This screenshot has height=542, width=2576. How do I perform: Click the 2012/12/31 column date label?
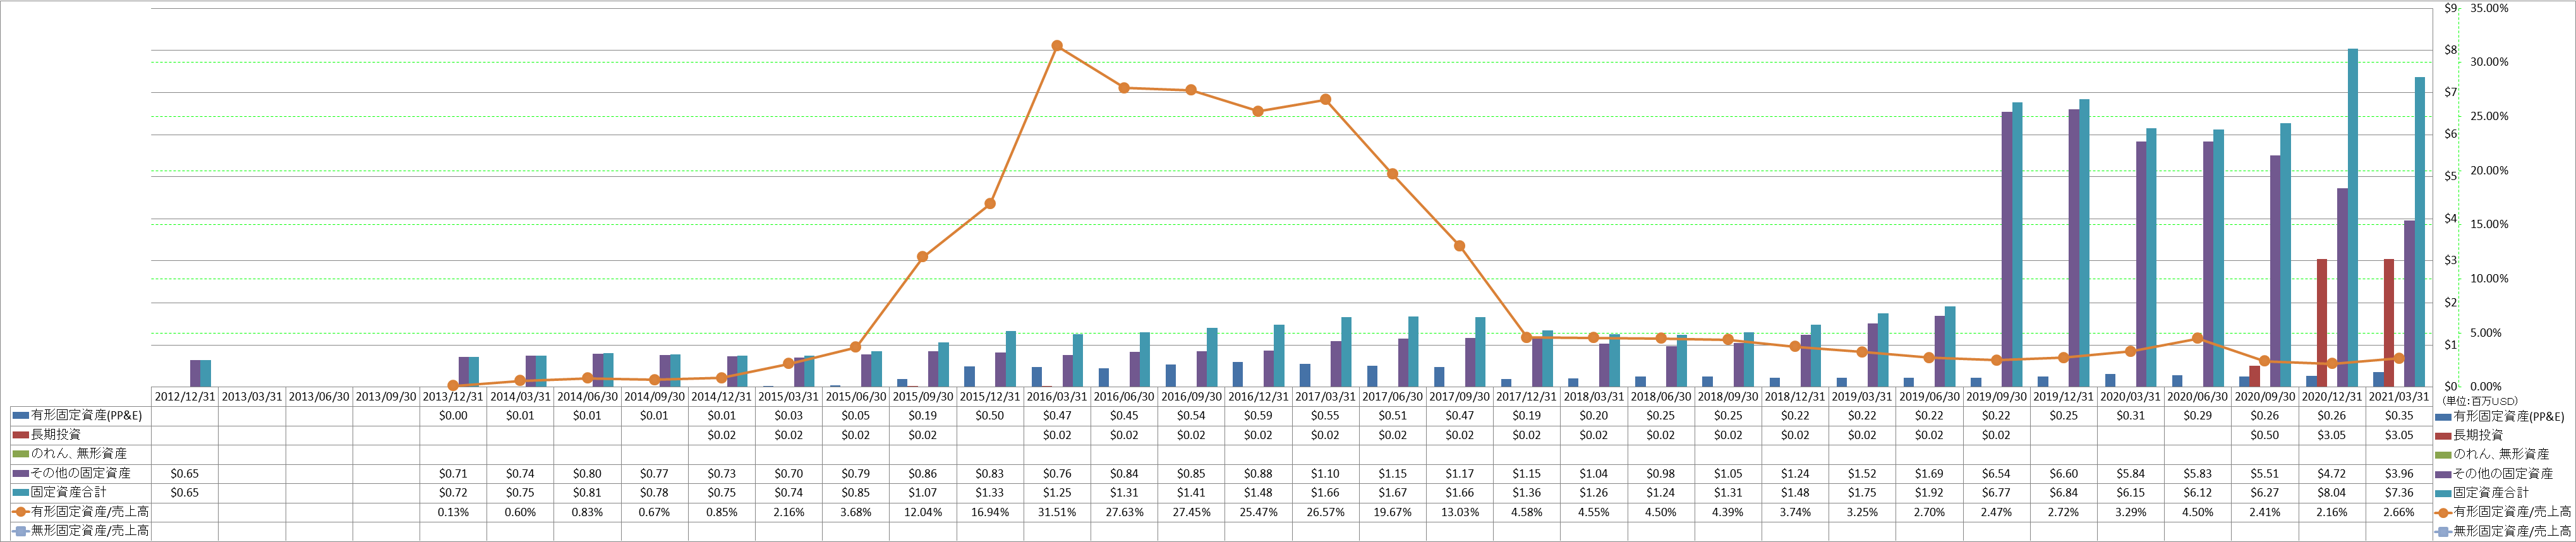coord(185,397)
